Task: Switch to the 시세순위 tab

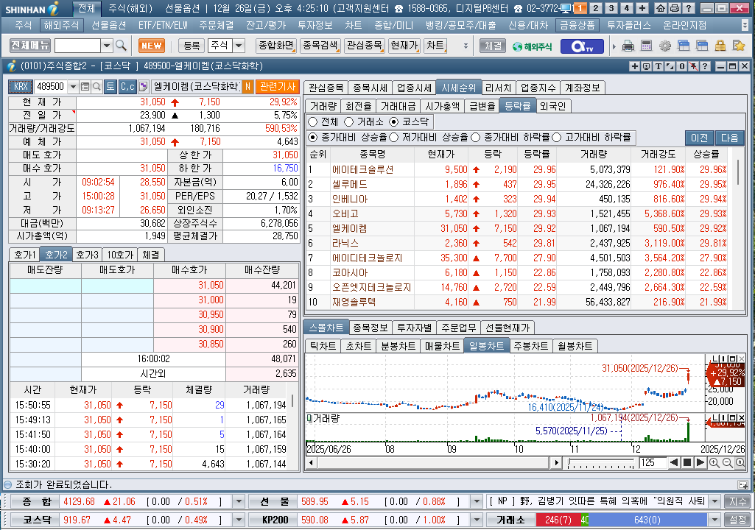Action: click(x=458, y=88)
